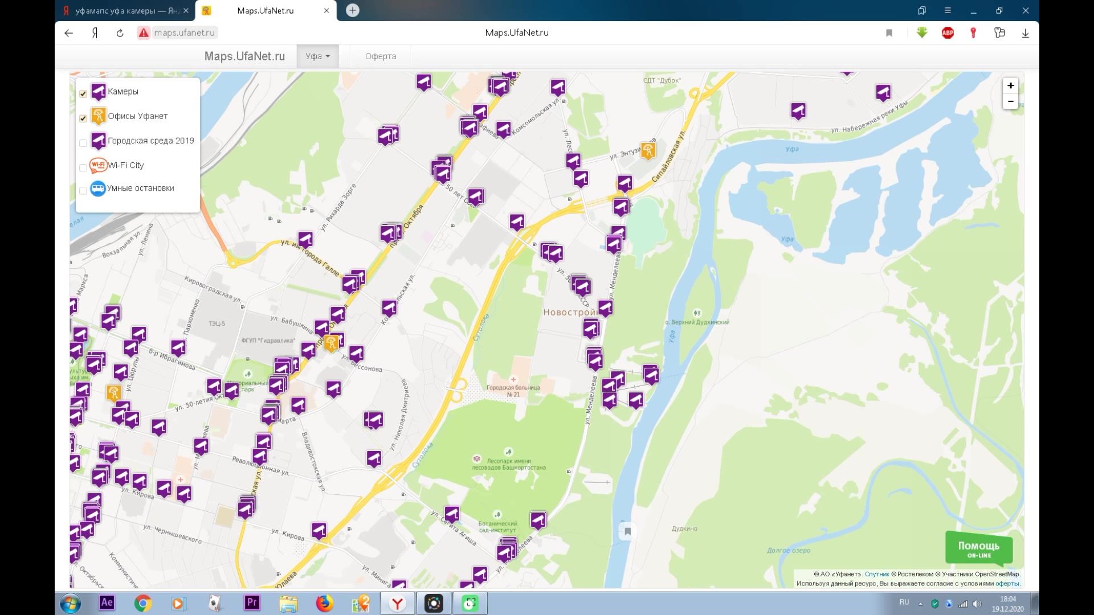Click the maps.ufanet.ru address field
Image resolution: width=1094 pixels, height=615 pixels.
coord(184,33)
